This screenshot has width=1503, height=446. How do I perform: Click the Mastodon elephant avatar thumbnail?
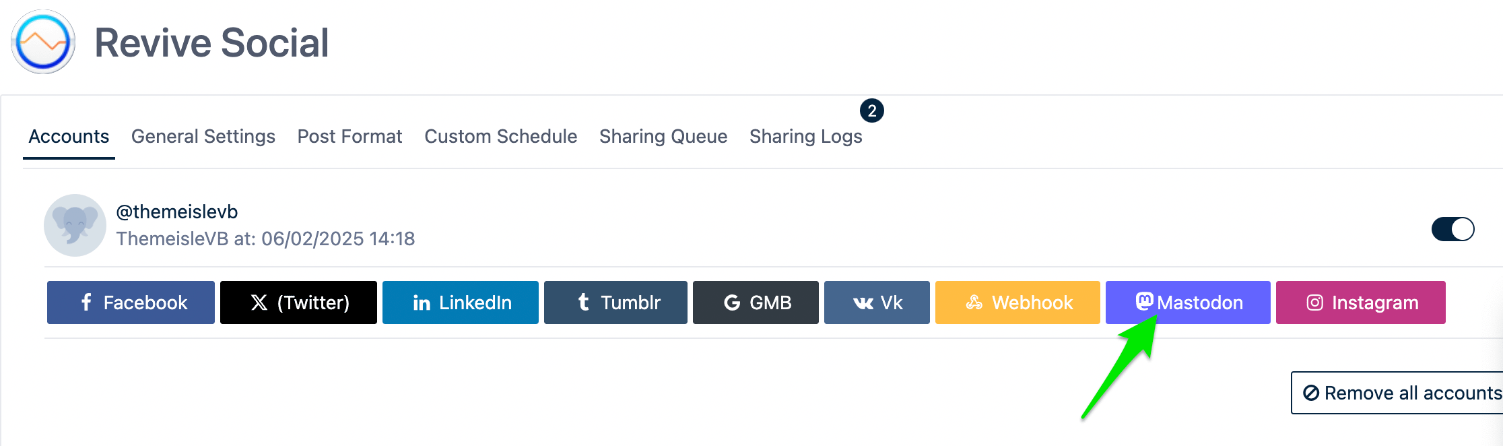click(x=75, y=225)
